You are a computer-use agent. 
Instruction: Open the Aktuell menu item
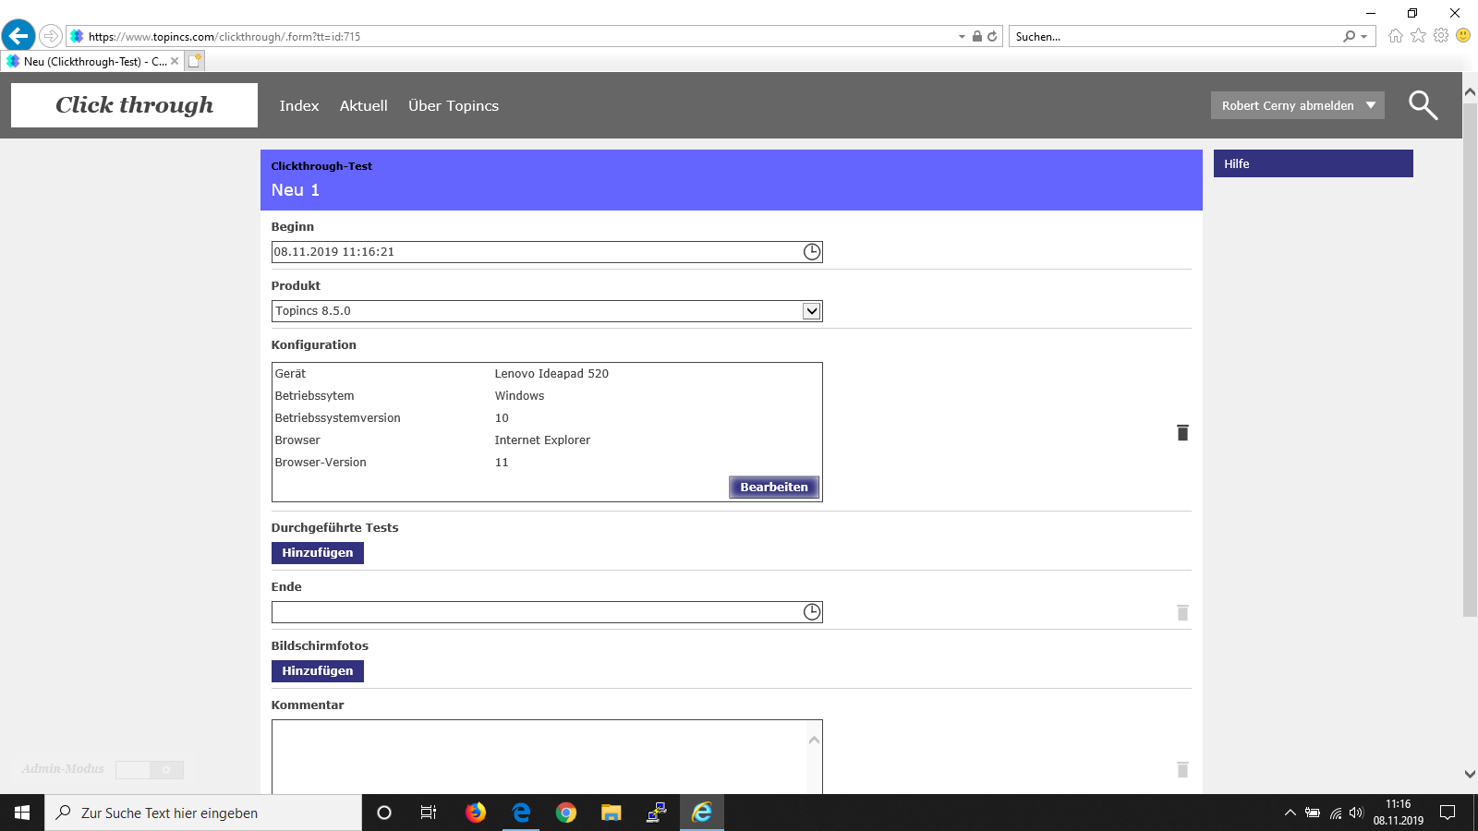(x=363, y=106)
